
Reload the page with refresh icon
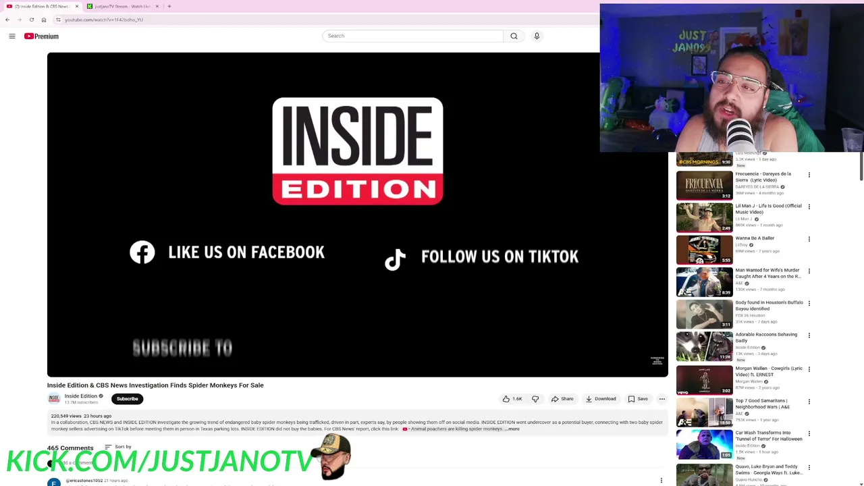pyautogui.click(x=32, y=20)
